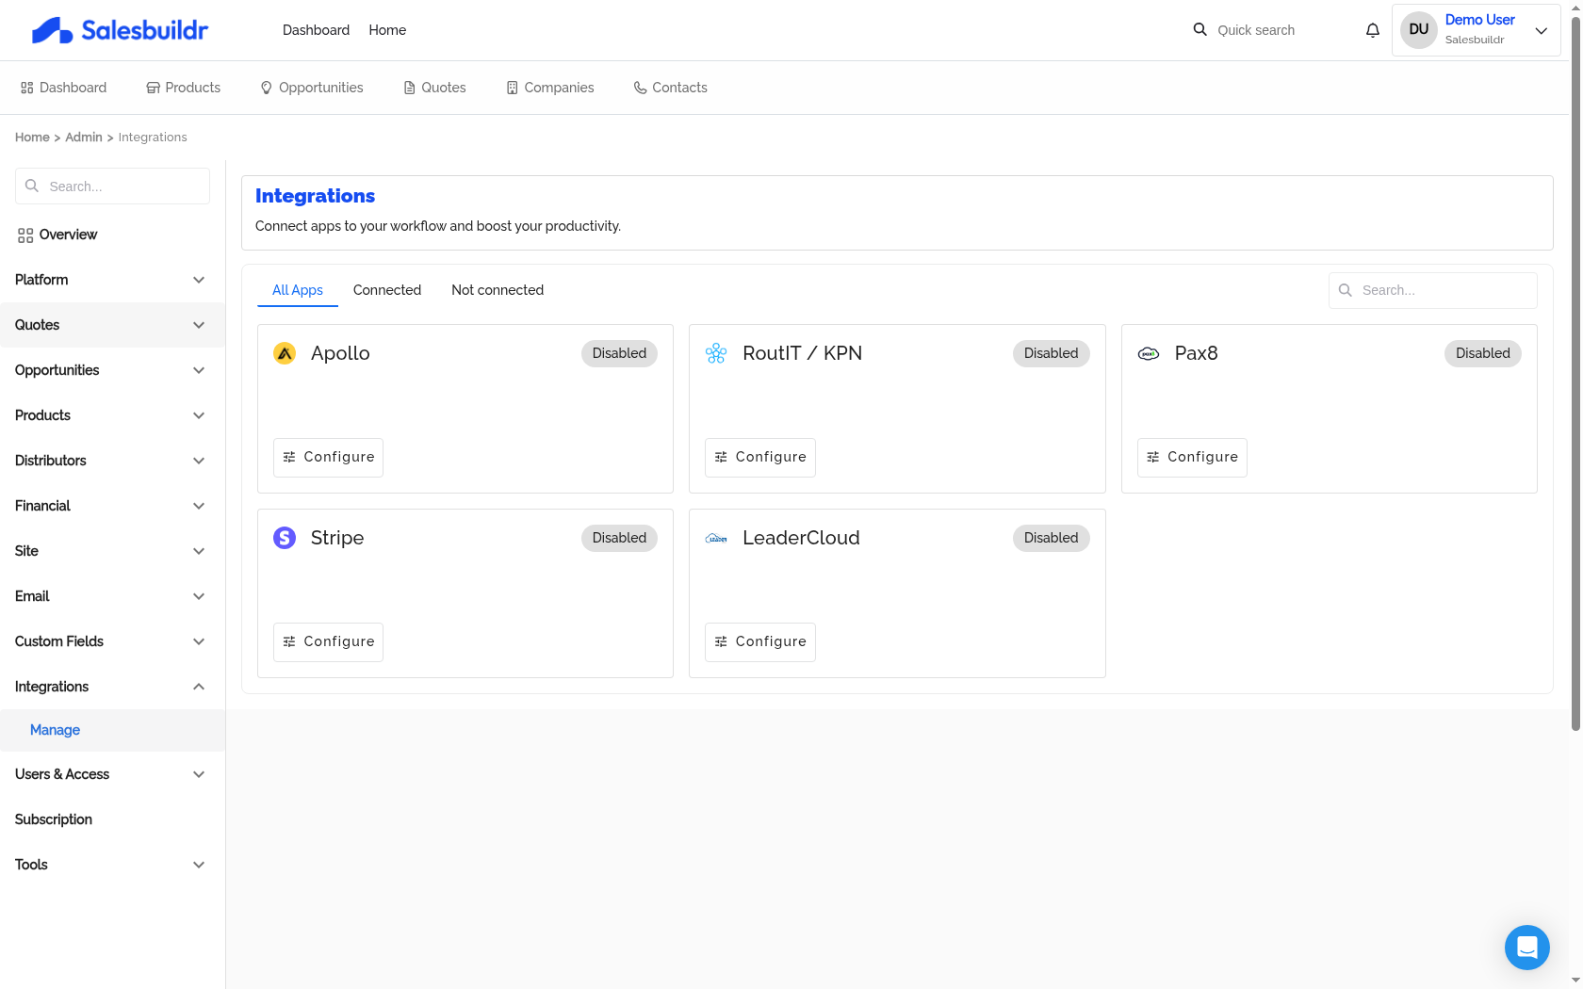Configure the LeaderCloud integration

[759, 641]
